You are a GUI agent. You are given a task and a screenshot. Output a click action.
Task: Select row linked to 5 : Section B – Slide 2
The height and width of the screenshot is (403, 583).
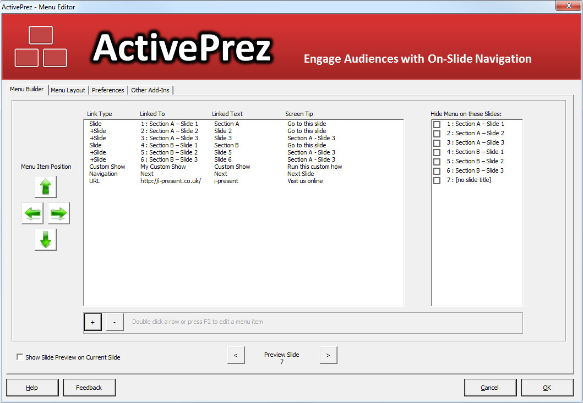pos(243,152)
